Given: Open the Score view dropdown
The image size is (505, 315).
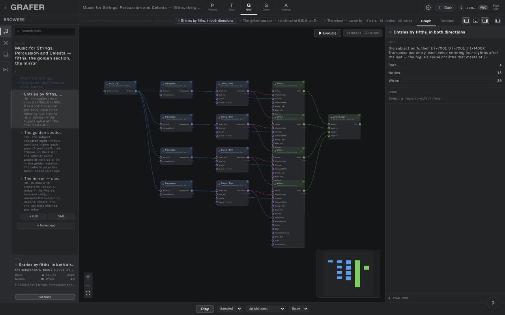Looking at the screenshot, I should pyautogui.click(x=299, y=309).
